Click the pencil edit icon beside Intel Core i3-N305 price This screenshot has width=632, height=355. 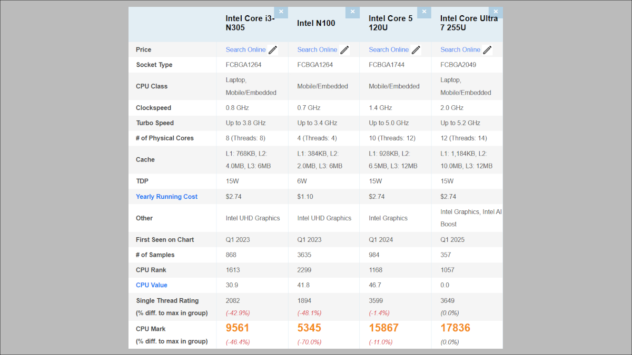point(273,49)
